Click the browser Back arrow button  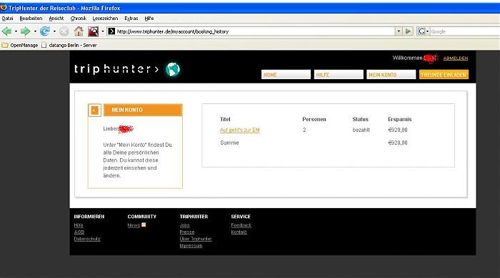coord(6,31)
